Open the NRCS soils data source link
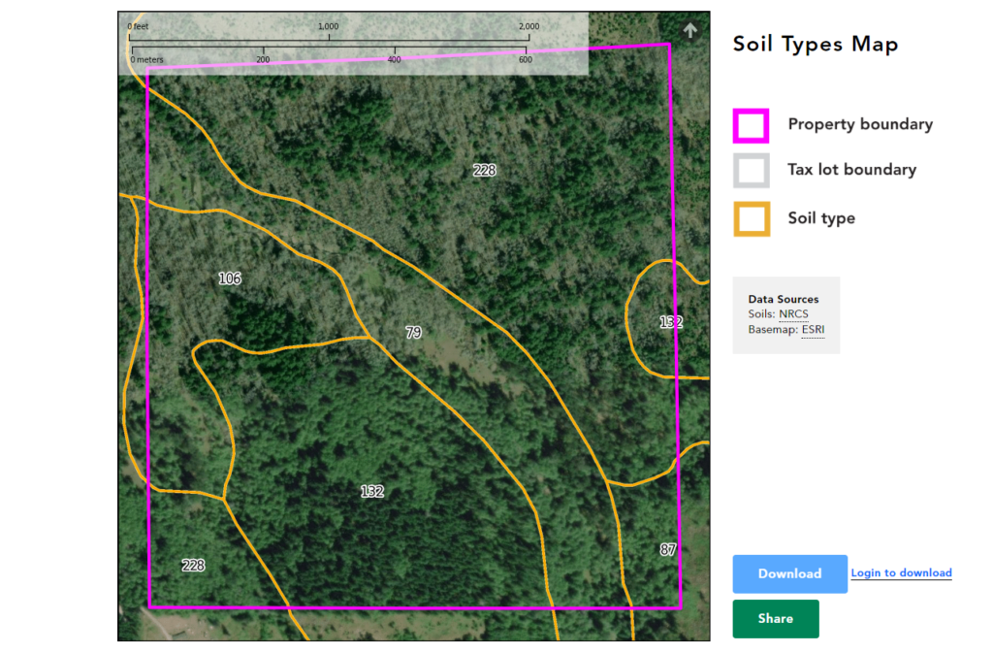 click(793, 314)
